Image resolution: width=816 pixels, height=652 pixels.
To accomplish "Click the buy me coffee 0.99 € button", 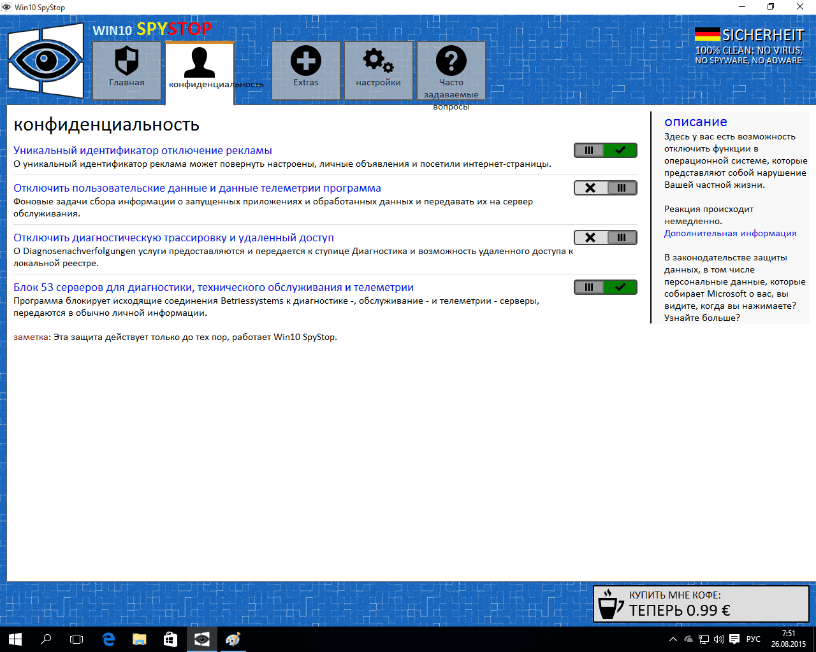I will coord(701,604).
